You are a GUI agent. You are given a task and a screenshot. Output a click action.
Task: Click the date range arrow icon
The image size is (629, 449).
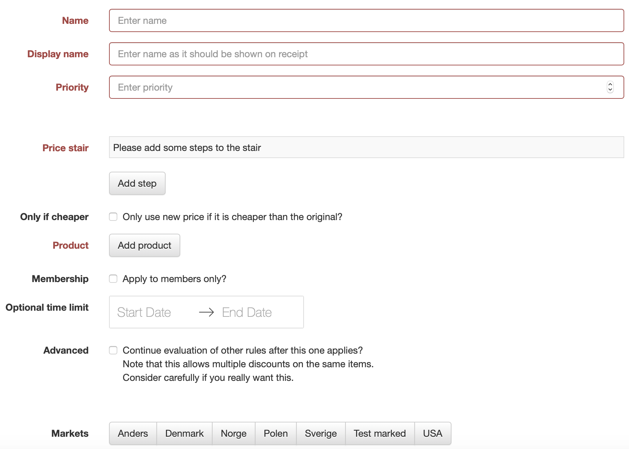(206, 312)
